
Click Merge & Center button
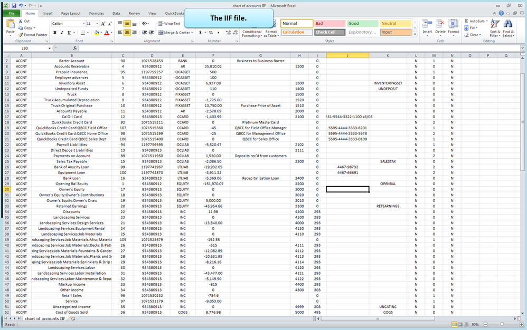coord(174,33)
